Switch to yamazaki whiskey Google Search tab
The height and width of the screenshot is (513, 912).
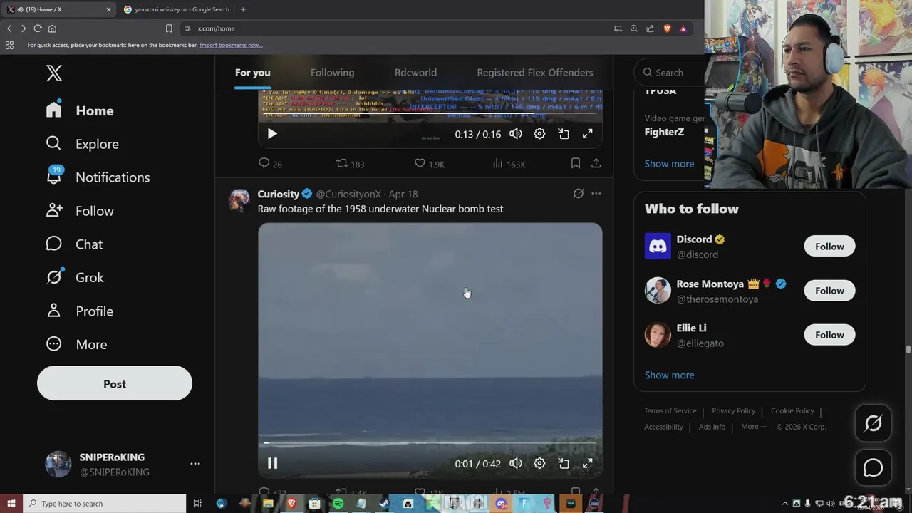click(x=176, y=9)
